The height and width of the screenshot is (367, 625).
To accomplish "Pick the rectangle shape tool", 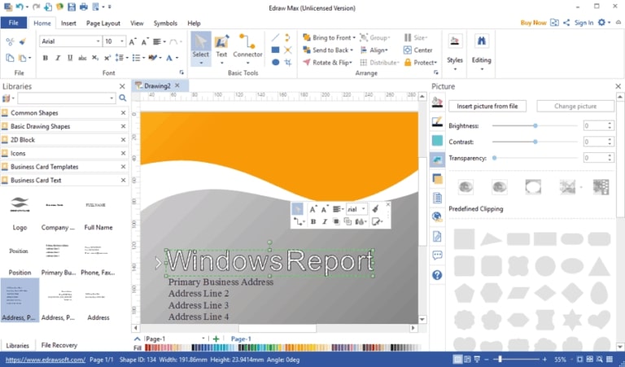I will click(x=275, y=50).
